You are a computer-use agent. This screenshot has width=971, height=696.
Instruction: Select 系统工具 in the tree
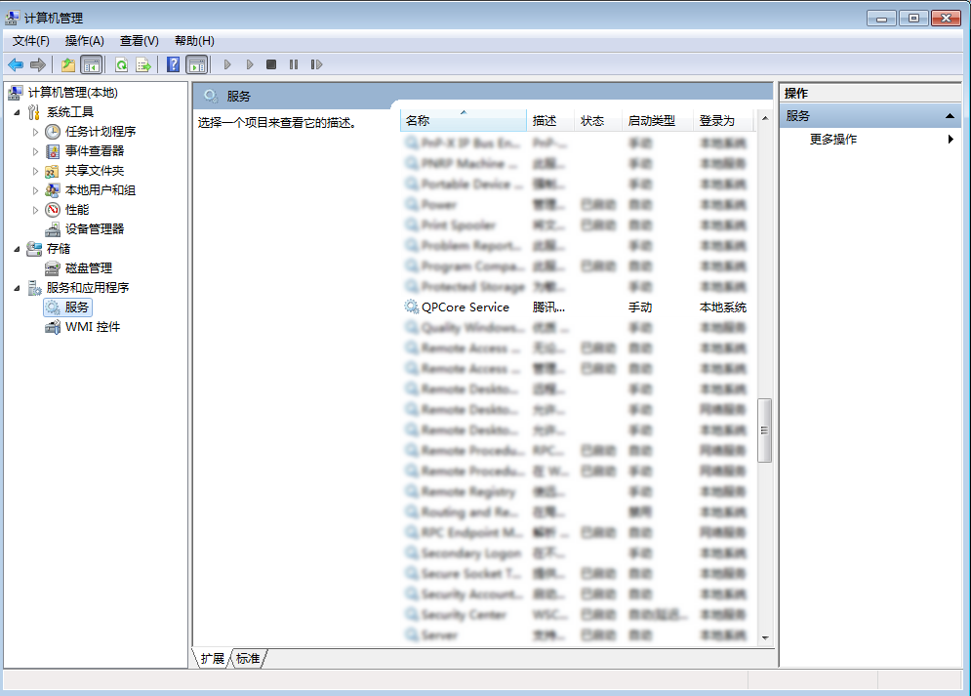(x=70, y=112)
